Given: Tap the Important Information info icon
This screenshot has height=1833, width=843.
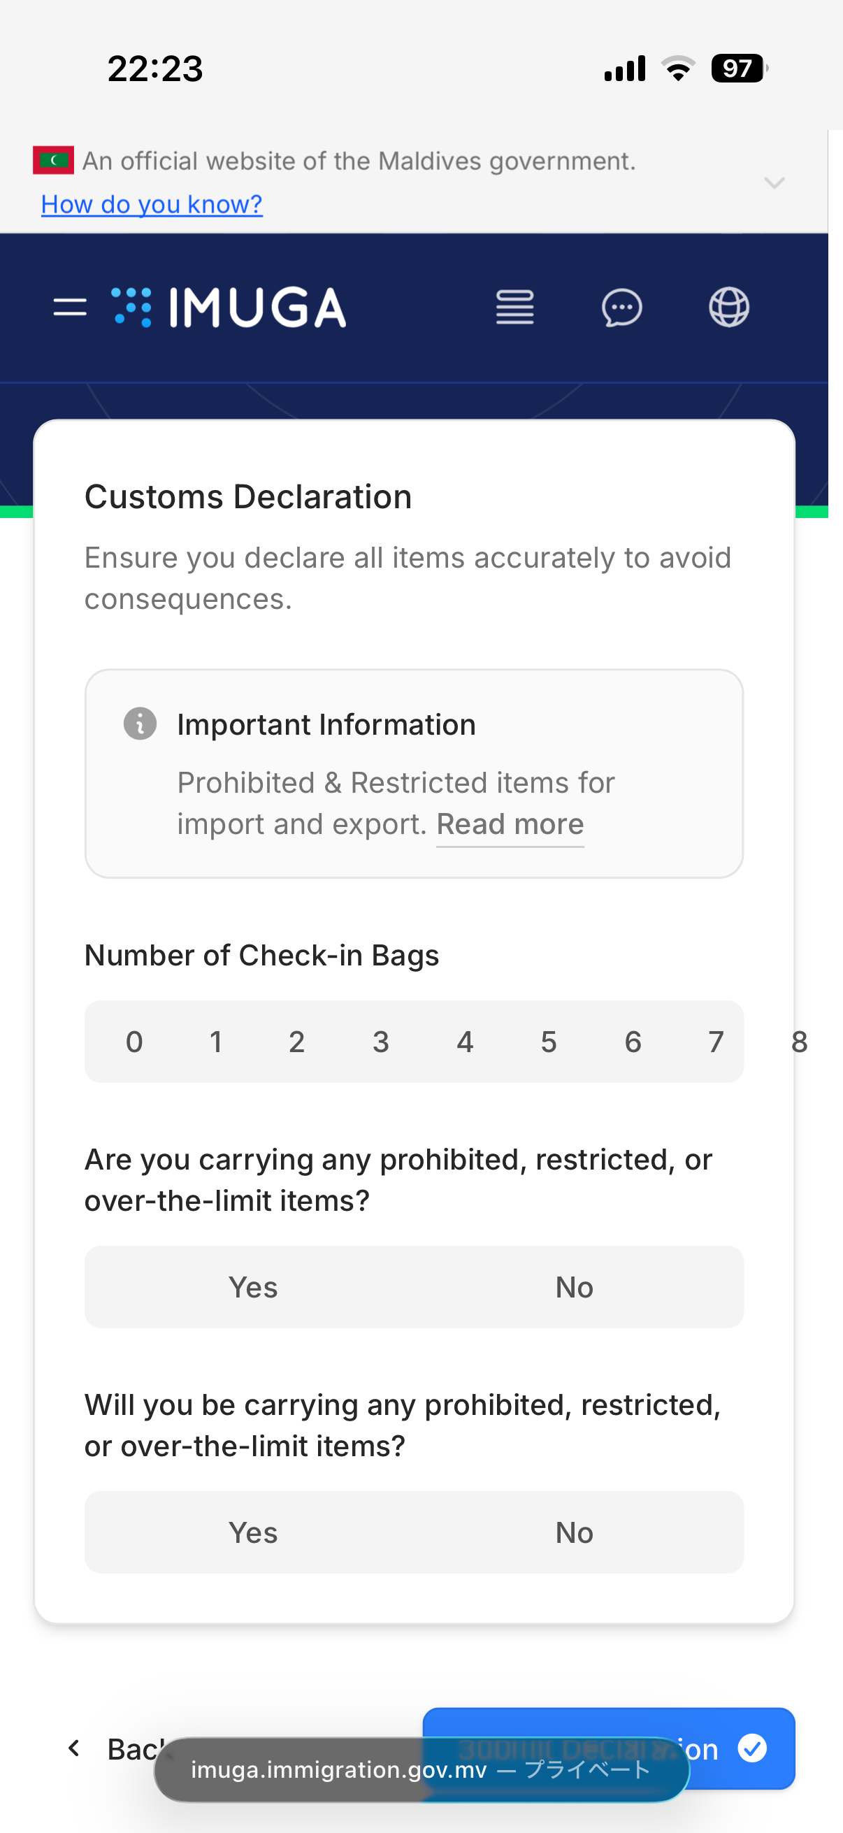Looking at the screenshot, I should tap(140, 724).
